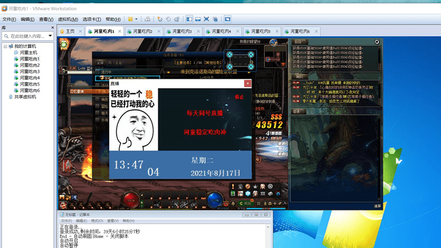Click the take snapshot toolbar icon
Image resolution: width=441 pixels, height=248 pixels.
[160, 19]
